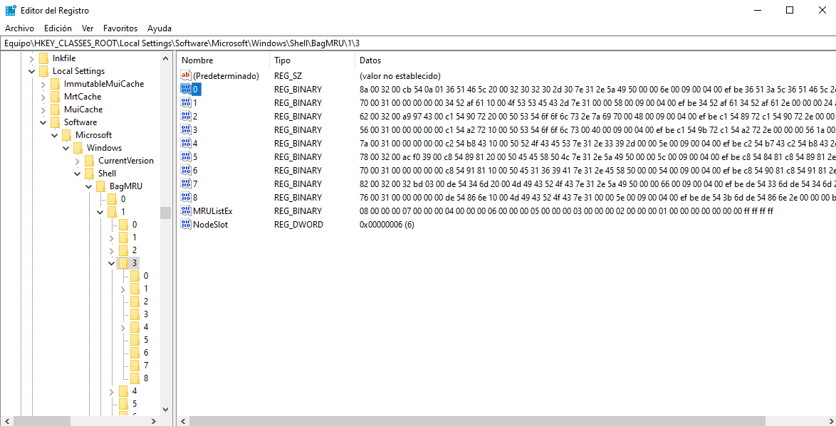This screenshot has height=426, width=836.
Task: Click the REG_SZ icon beside (Predeterminado)
Action: 186,75
